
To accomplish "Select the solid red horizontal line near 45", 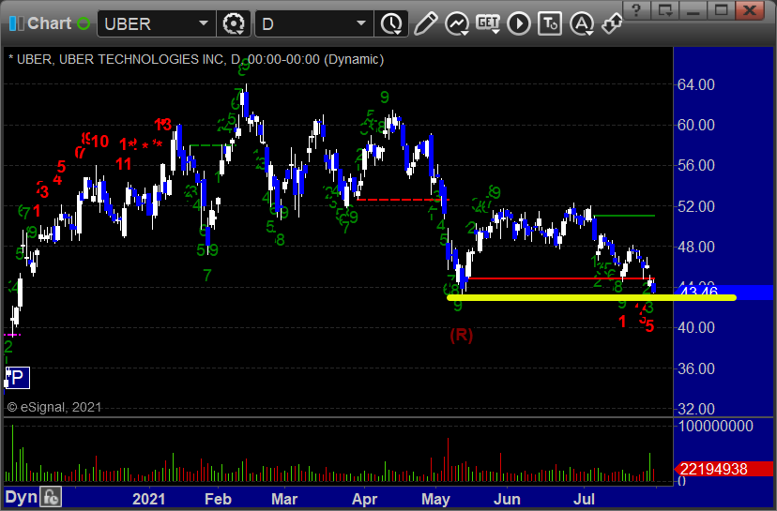I will click(561, 278).
